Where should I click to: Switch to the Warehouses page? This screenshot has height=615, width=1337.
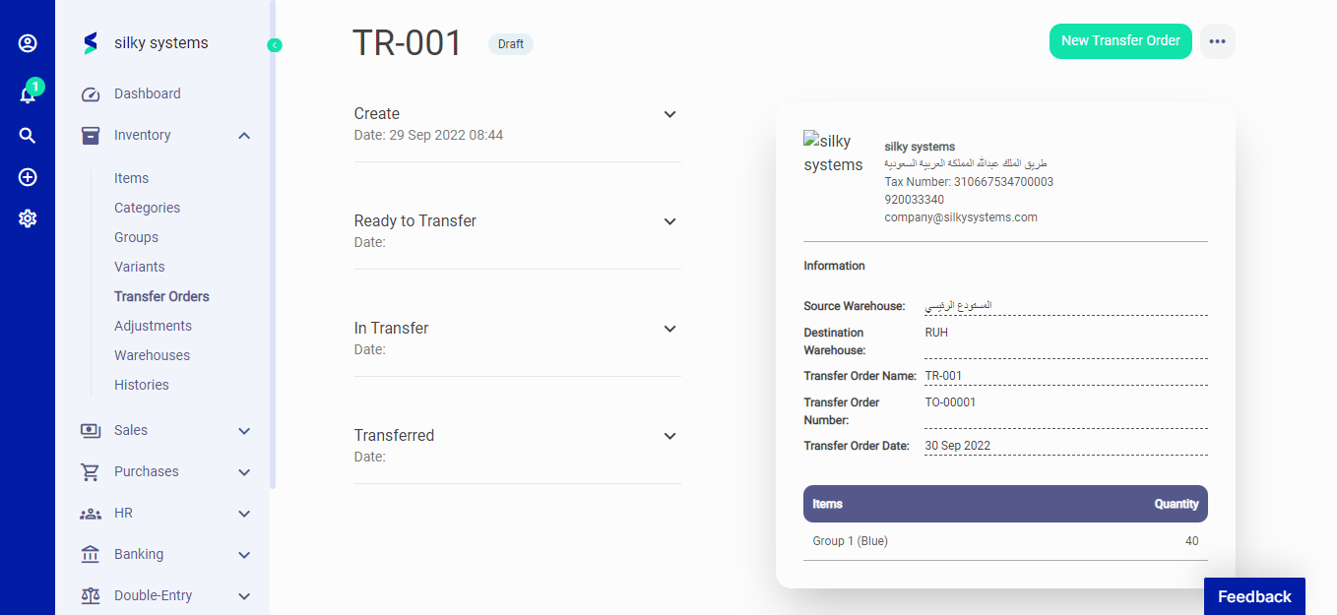(x=152, y=354)
